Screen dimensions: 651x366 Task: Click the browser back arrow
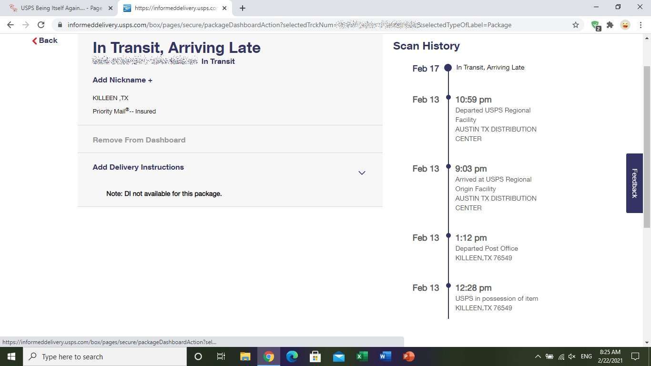(x=10, y=25)
